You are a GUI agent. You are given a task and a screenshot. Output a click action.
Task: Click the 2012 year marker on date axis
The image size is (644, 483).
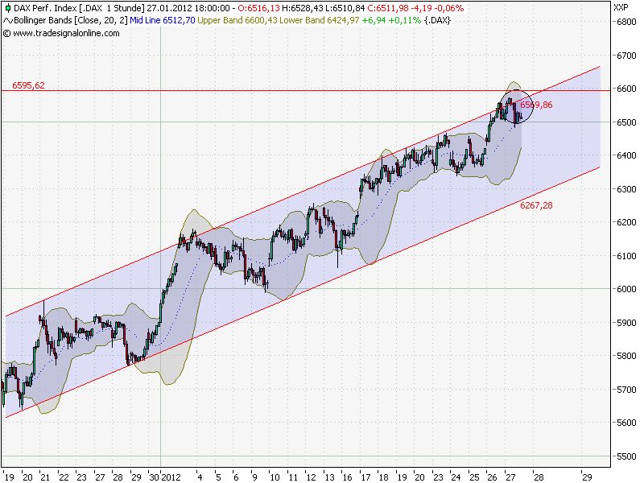point(171,477)
